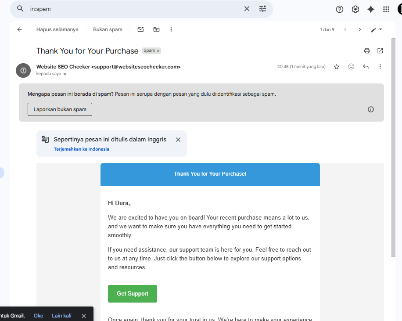Add an emoji reaction to the message
The height and width of the screenshot is (321, 402).
pyautogui.click(x=351, y=67)
